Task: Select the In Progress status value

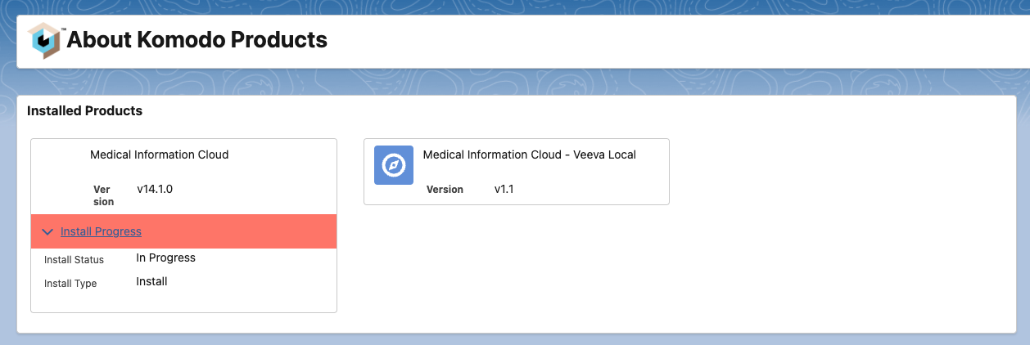Action: (x=165, y=258)
